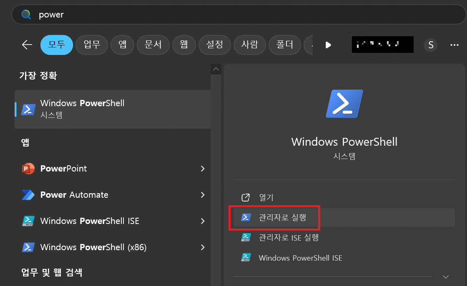Click the search box containing 'power'
The height and width of the screenshot is (286, 467).
(x=239, y=14)
